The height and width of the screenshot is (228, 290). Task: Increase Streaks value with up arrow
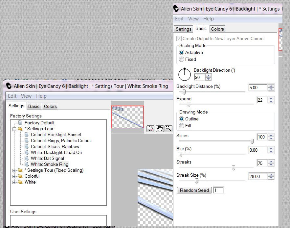271,162
